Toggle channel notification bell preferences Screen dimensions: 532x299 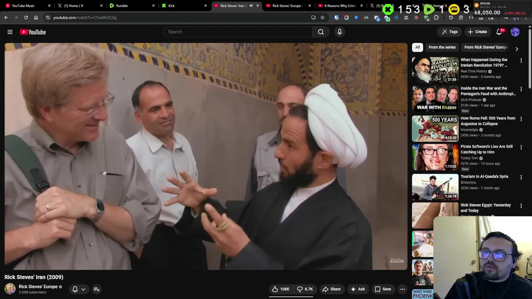[79, 289]
